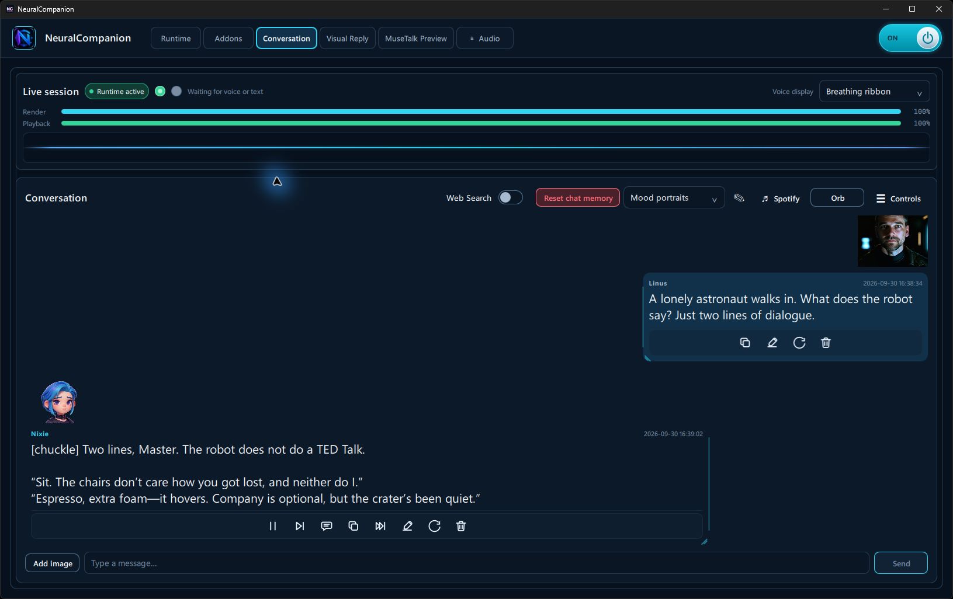The image size is (953, 599).
Task: Click the green status indicator dot
Action: click(160, 91)
